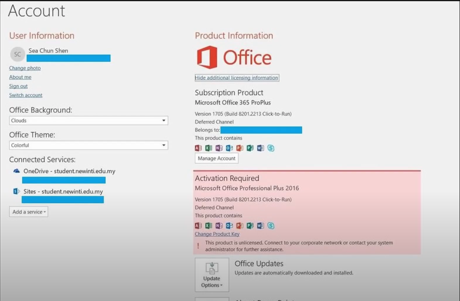The width and height of the screenshot is (460, 301).
Task: Open the About me link
Action: tap(20, 77)
